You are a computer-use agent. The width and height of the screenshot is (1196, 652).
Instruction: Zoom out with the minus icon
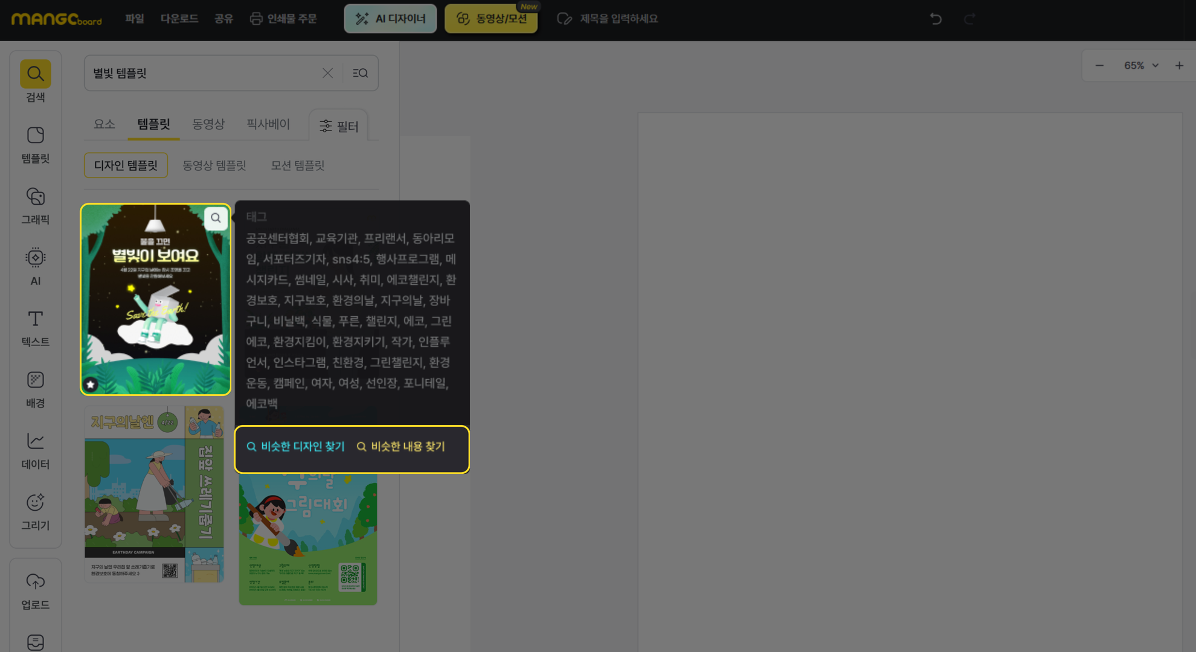pos(1099,65)
